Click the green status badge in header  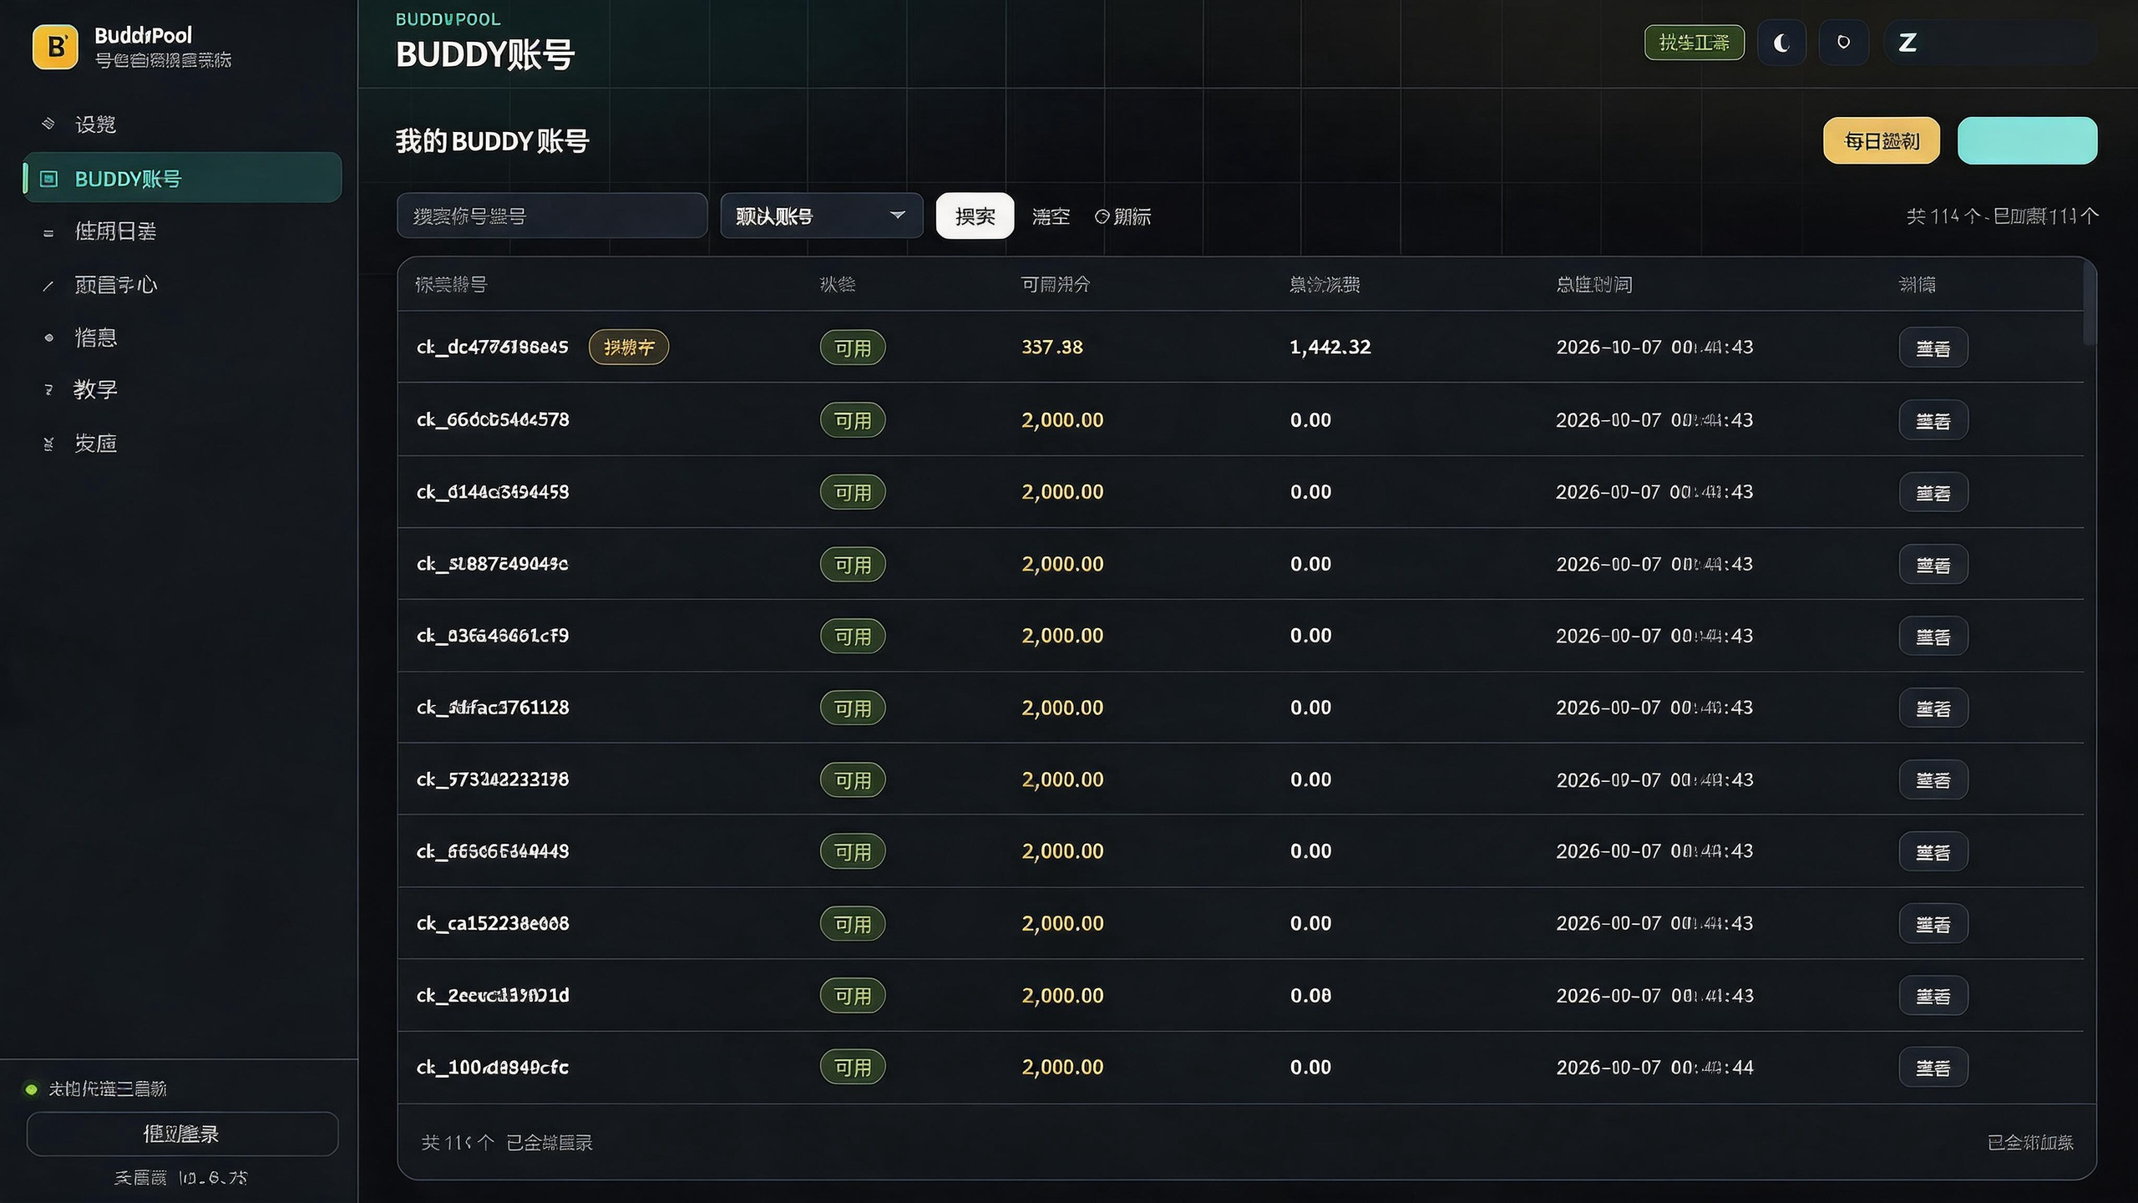pos(1694,43)
